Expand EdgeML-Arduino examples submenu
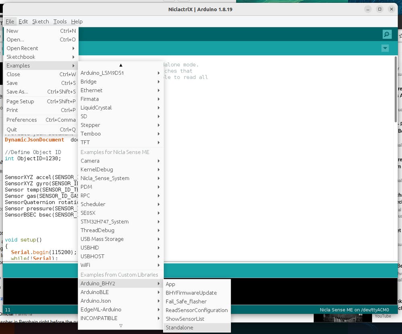The width and height of the screenshot is (402, 334). (120, 310)
